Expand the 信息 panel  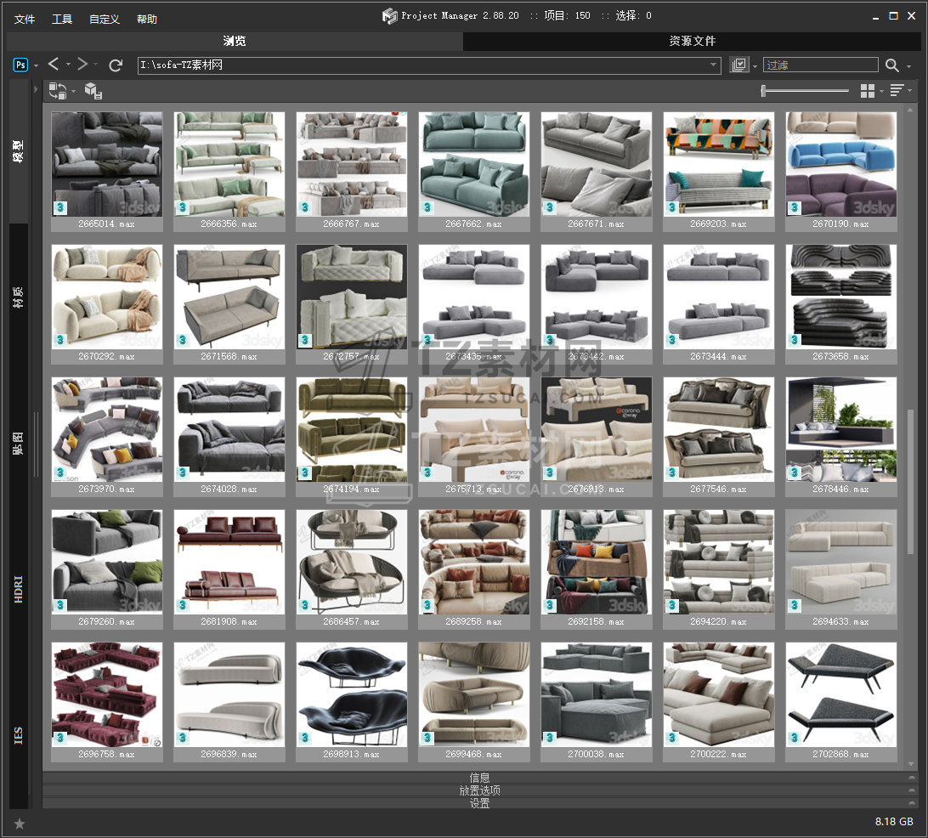point(479,778)
